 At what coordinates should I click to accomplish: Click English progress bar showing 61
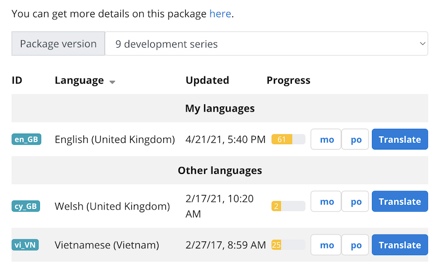[288, 139]
